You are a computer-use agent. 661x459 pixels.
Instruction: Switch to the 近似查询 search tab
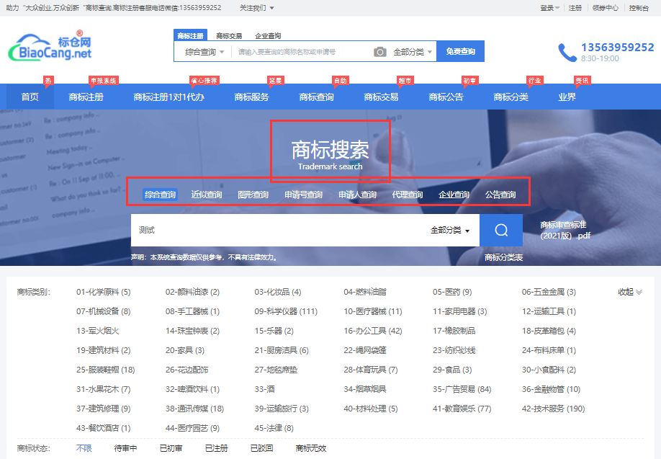click(207, 195)
